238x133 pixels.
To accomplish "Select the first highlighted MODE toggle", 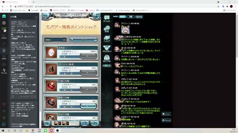I will pyautogui.click(x=122, y=17).
